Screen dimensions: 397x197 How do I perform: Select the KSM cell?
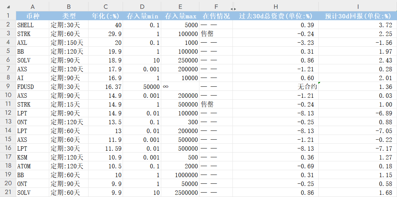click(x=32, y=157)
